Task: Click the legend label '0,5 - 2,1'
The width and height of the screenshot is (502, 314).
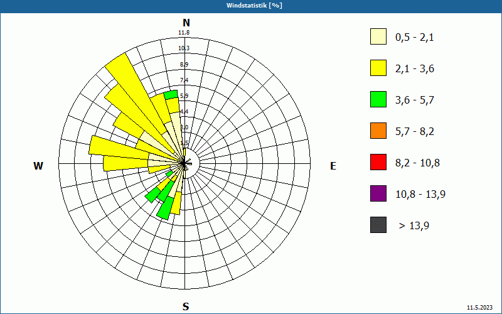Action: click(415, 38)
